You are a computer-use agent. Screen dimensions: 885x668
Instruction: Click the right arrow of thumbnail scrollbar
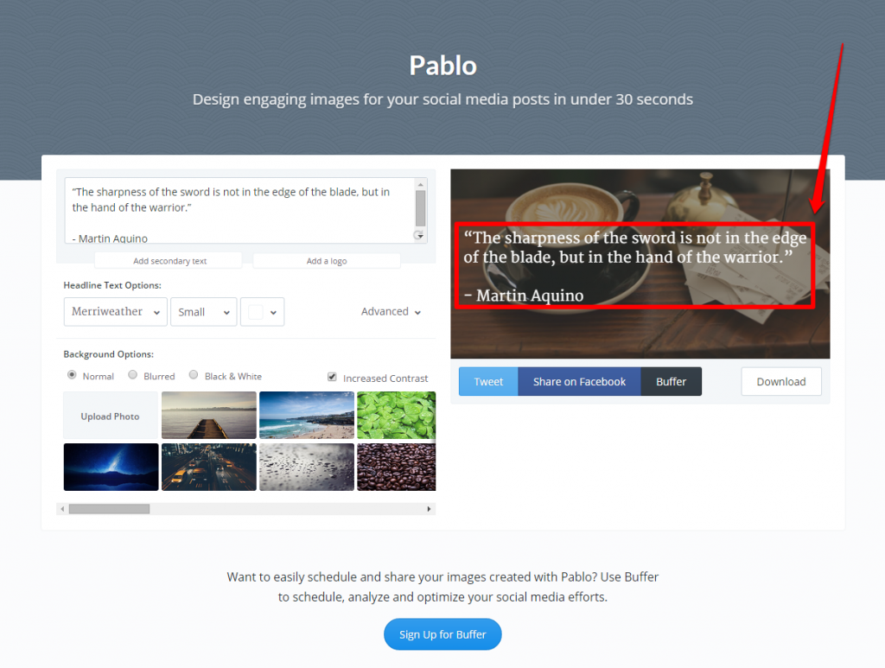click(x=429, y=509)
